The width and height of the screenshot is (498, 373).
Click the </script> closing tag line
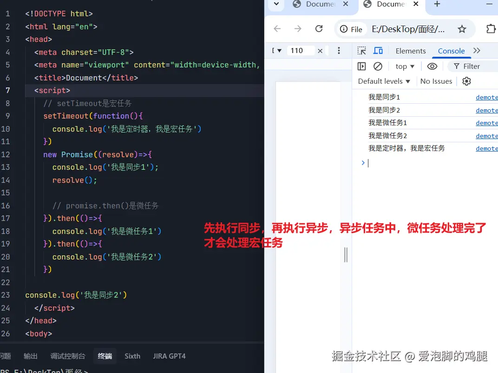pos(54,308)
